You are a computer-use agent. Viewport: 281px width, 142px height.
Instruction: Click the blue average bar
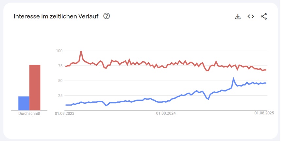pos(24,103)
